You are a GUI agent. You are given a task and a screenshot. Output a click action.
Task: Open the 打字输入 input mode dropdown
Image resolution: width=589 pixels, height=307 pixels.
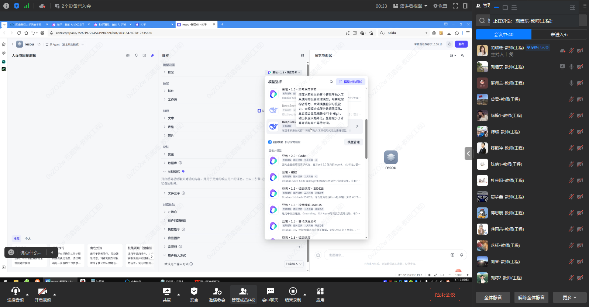294,264
